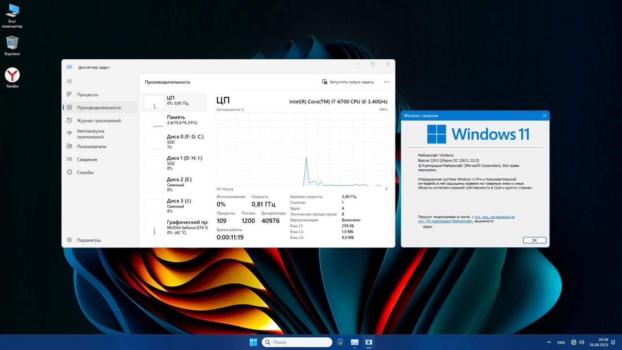The width and height of the screenshot is (622, 350).
Task: Click Task Manager taskbar icon
Action: pyautogui.click(x=355, y=342)
